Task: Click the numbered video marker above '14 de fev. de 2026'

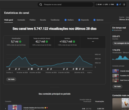Action: pyautogui.click(x=32, y=69)
